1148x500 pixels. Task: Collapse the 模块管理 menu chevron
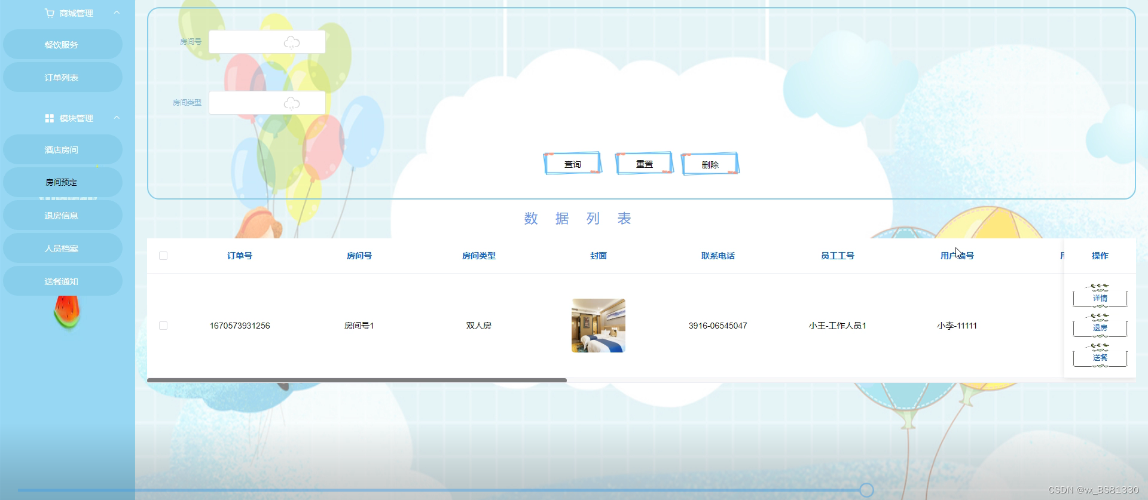pos(117,118)
